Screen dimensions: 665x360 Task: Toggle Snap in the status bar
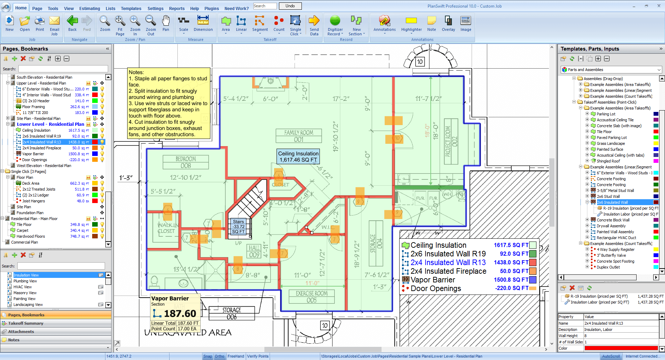pos(208,356)
